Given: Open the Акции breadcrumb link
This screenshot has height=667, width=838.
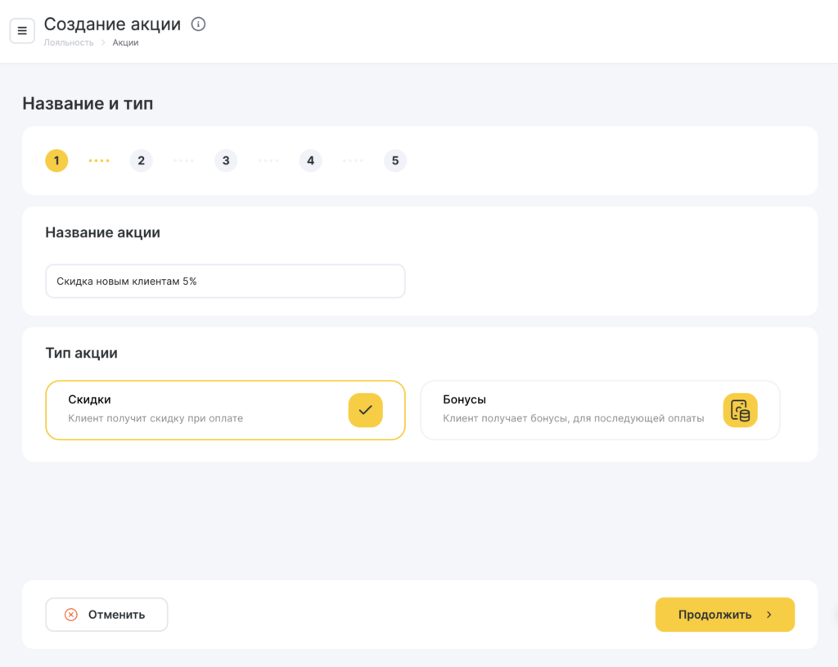Looking at the screenshot, I should click(x=125, y=43).
